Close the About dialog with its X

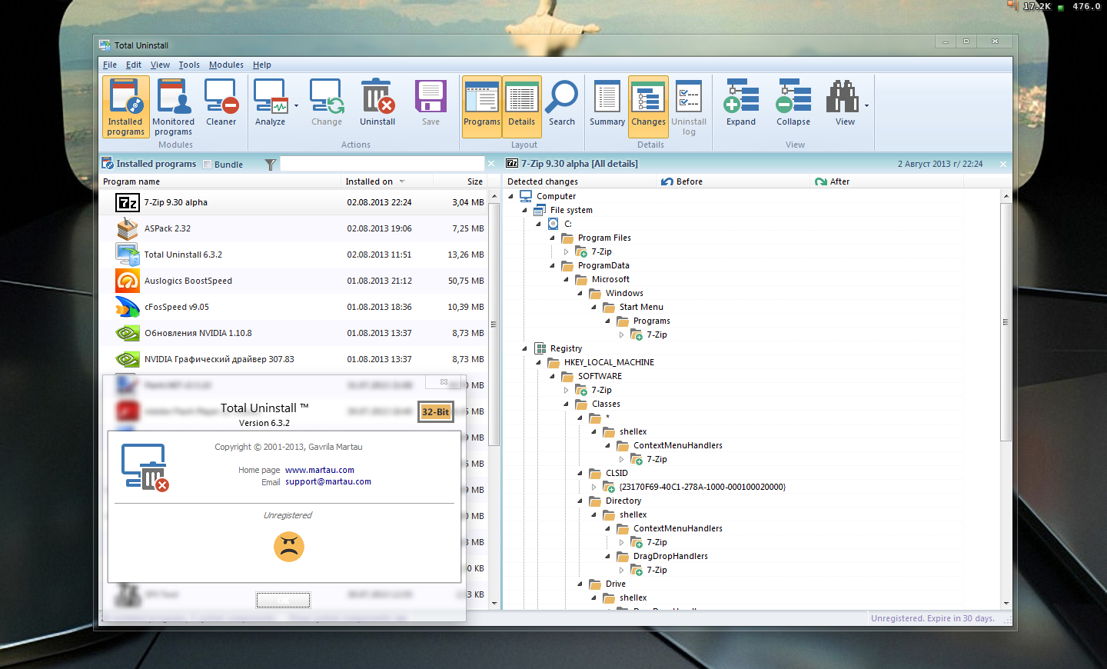[444, 381]
